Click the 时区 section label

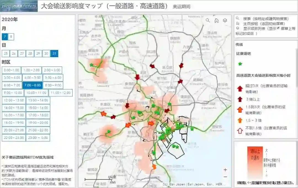(x=6, y=62)
